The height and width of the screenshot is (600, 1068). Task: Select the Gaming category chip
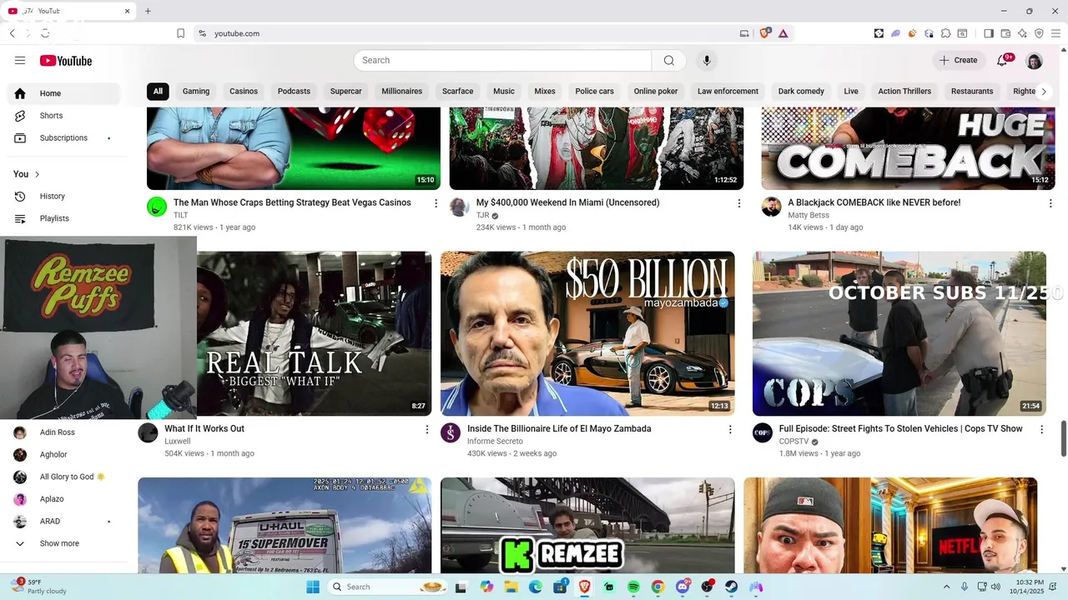pos(196,92)
